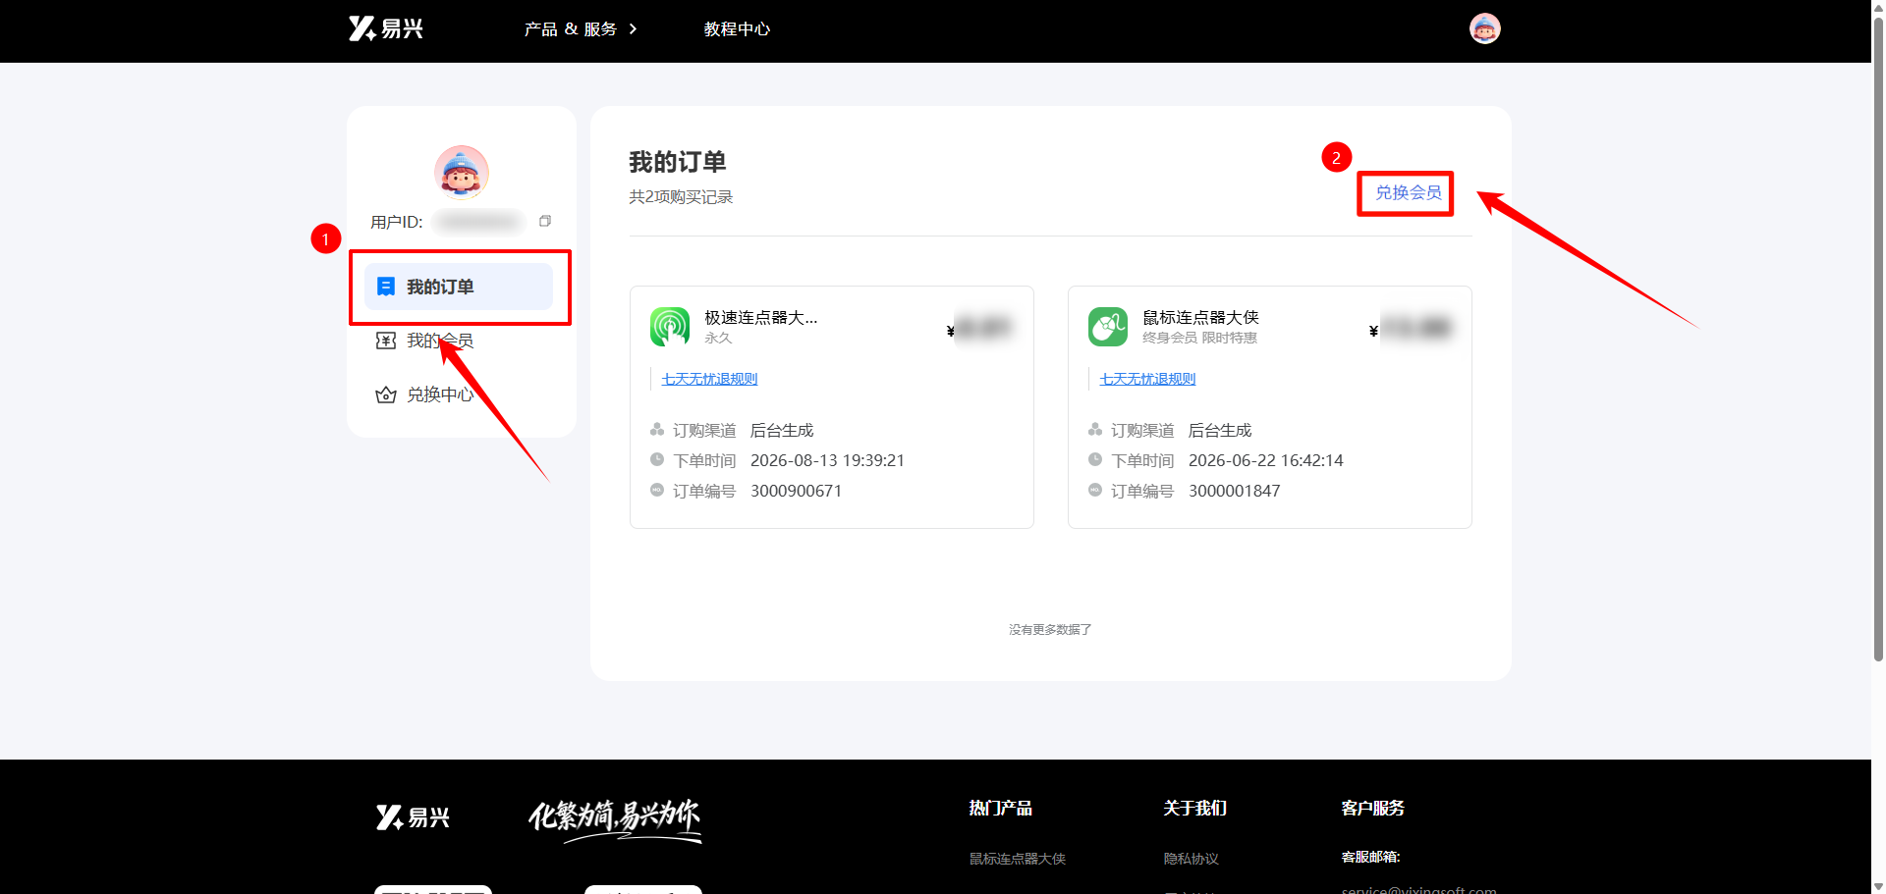Image resolution: width=1886 pixels, height=894 pixels.
Task: Click the 关于我们 footer heading
Action: pyautogui.click(x=1195, y=808)
